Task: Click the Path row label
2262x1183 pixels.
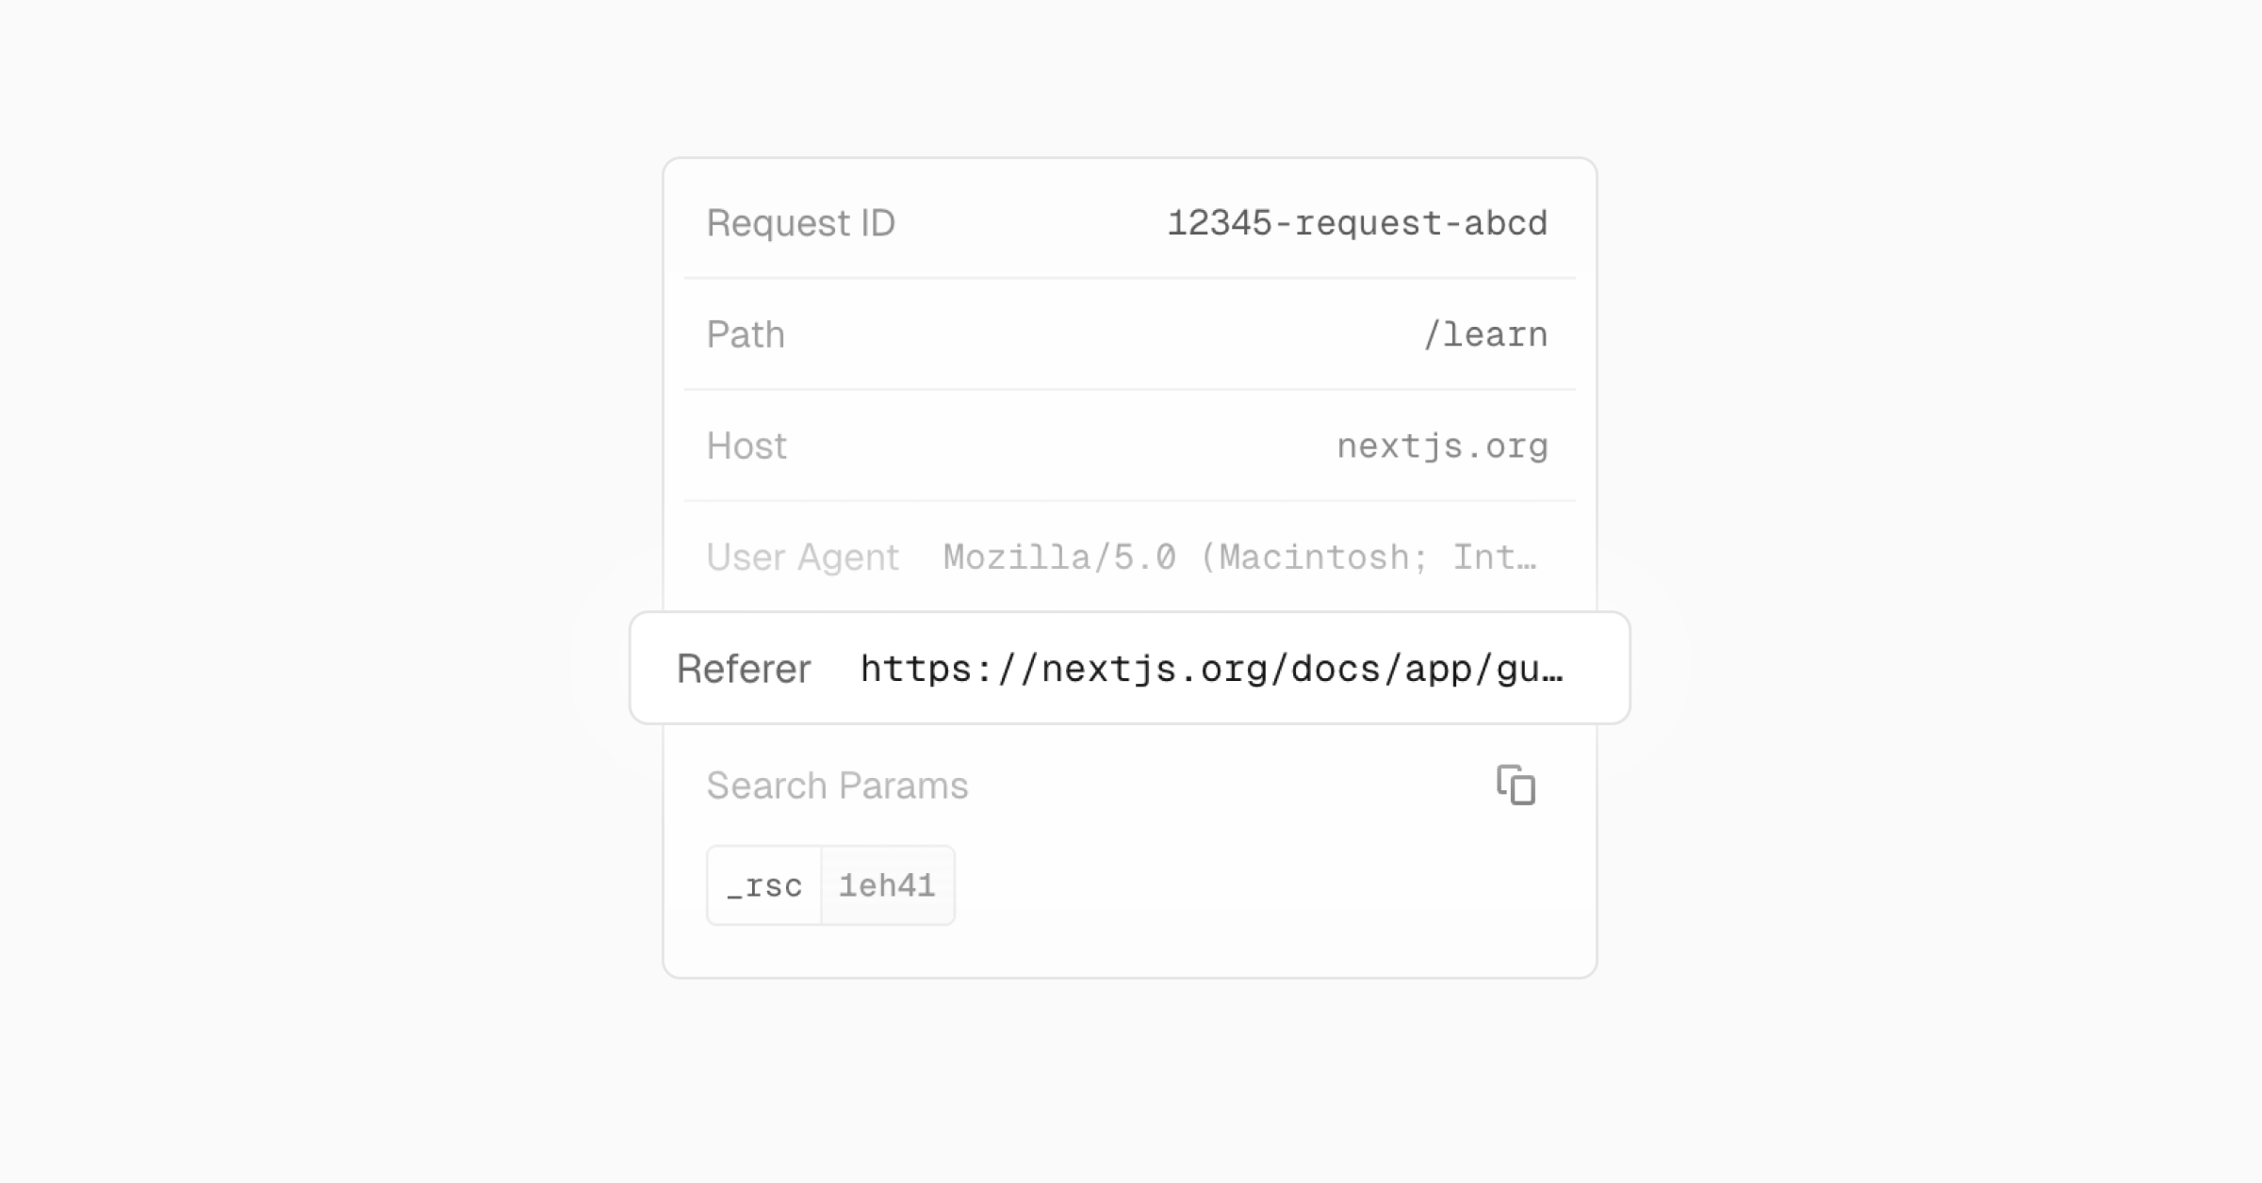Action: (x=746, y=334)
